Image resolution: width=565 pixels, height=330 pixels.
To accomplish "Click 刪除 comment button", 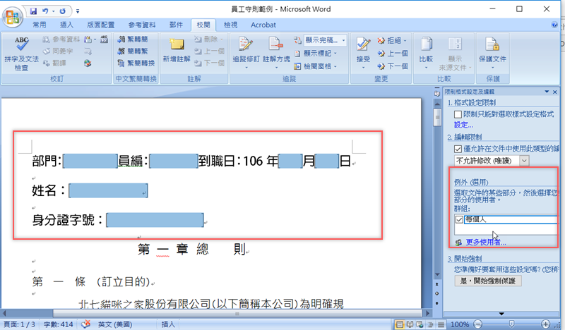I will coord(208,39).
